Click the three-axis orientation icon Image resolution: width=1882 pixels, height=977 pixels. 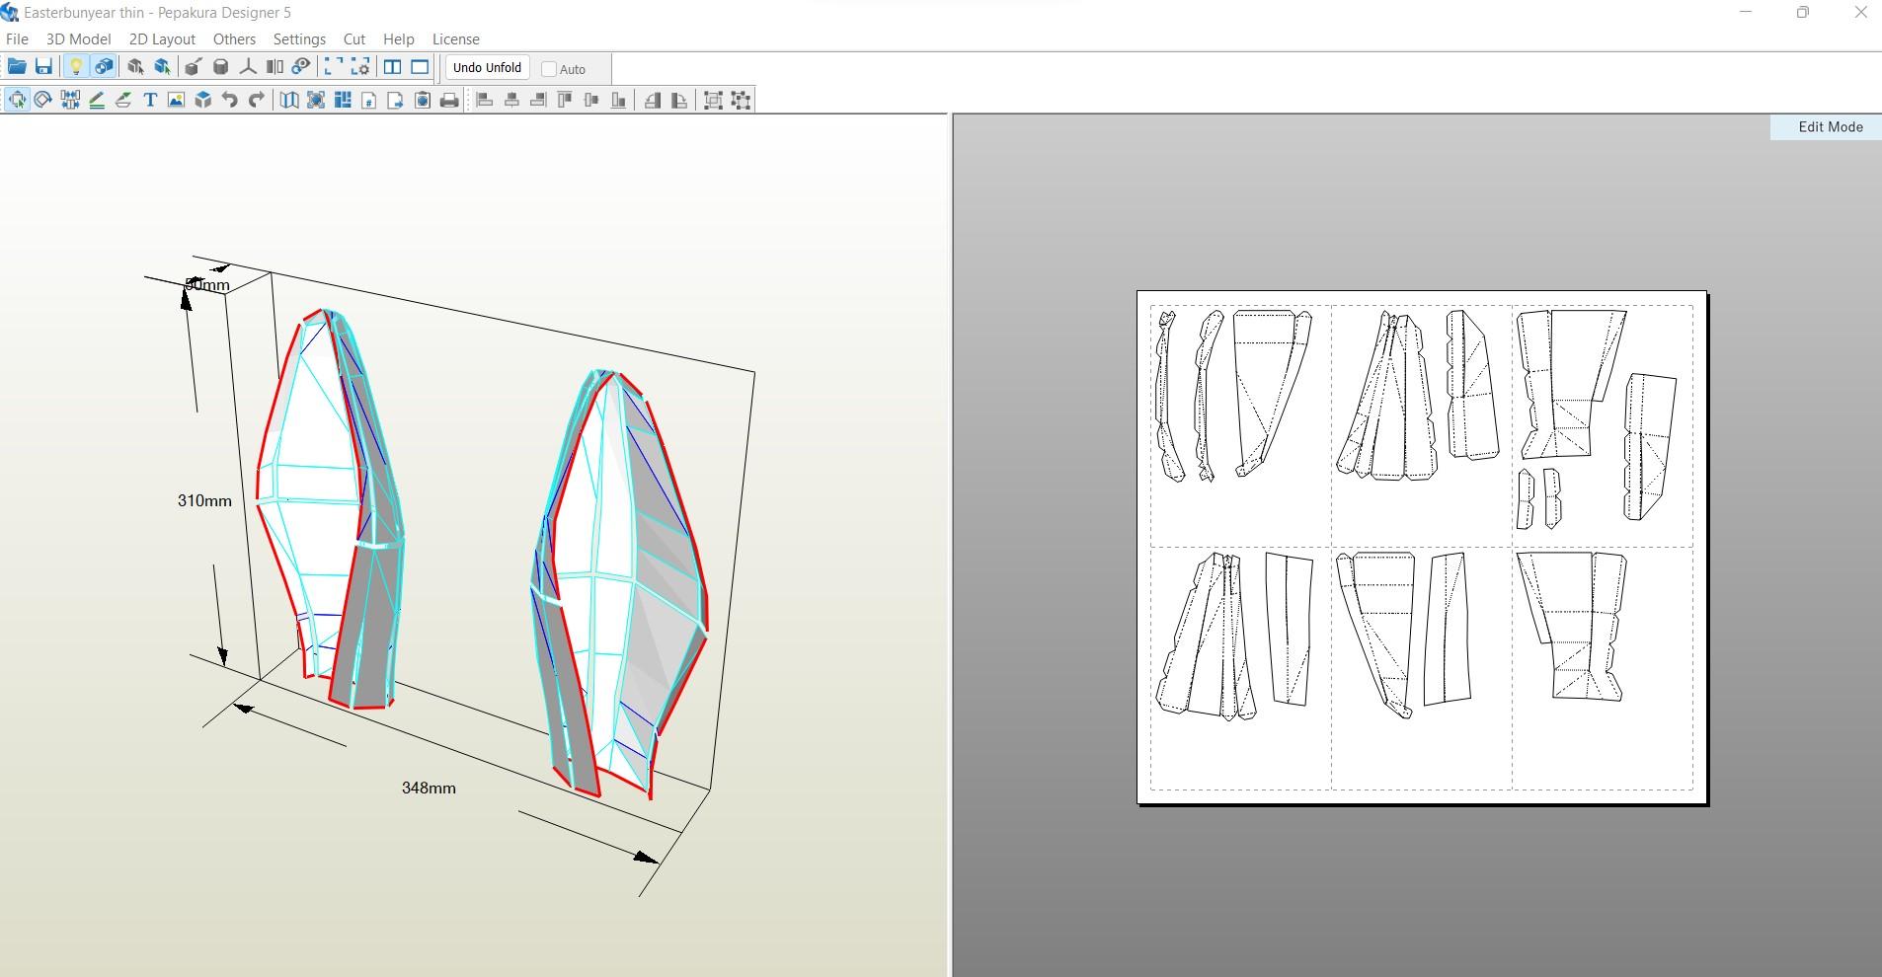pyautogui.click(x=248, y=67)
